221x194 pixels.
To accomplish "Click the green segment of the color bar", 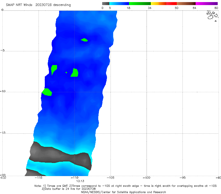I will coord(140,4).
